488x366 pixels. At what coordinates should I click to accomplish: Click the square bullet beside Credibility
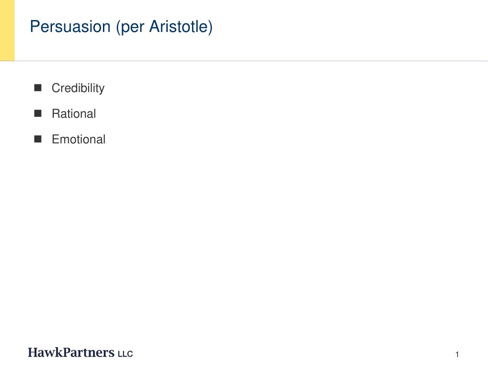38,88
